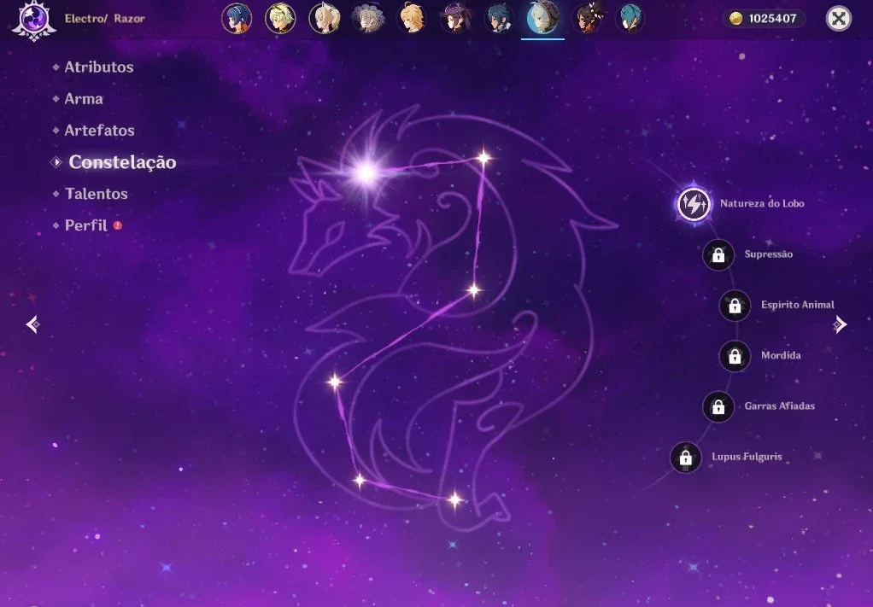873x607 pixels.
Task: Select the highlighted Razor character portrait
Action: tap(542, 19)
